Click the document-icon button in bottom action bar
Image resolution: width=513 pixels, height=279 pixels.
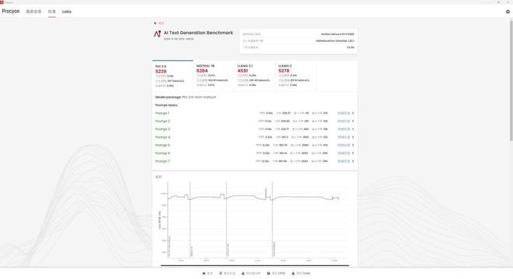tap(227, 273)
